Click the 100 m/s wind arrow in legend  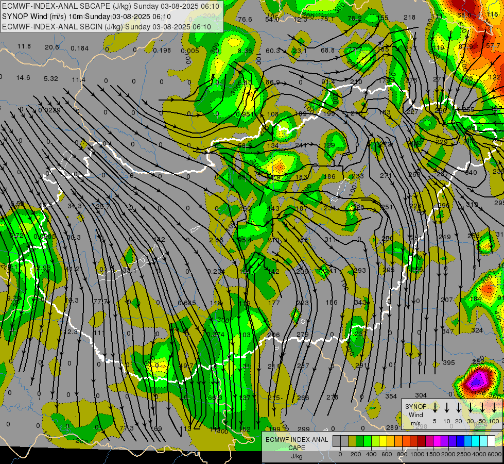pos(494,408)
